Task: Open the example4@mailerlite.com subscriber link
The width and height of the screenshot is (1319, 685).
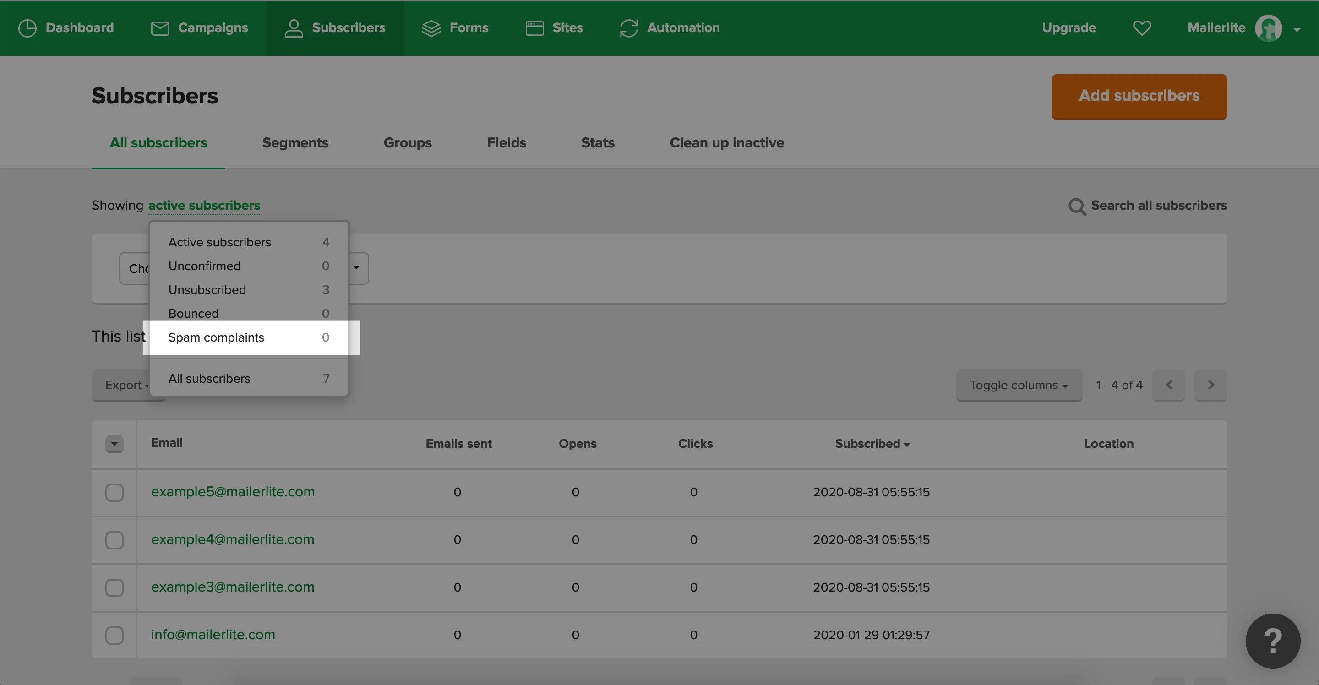Action: pos(233,539)
